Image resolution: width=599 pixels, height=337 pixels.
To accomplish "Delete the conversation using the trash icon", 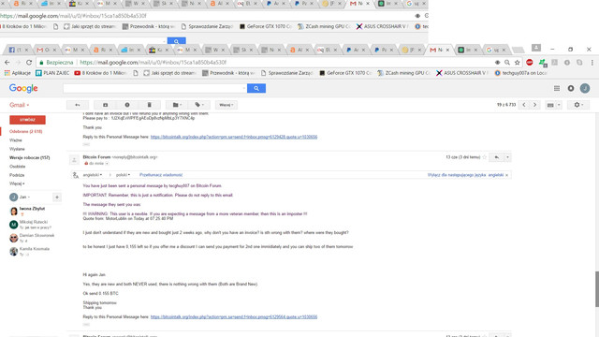I will point(150,105).
